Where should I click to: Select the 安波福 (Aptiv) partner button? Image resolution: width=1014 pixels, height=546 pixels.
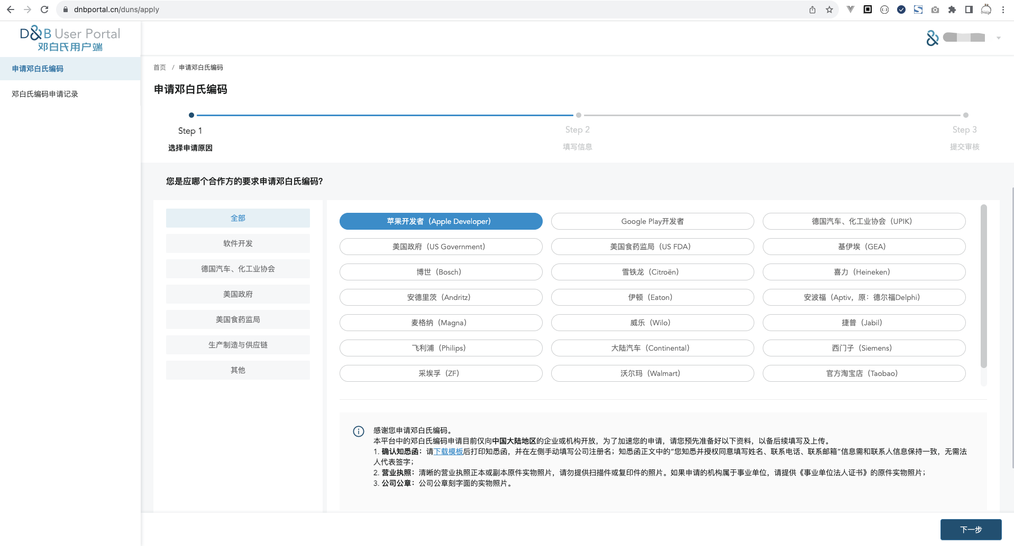[x=864, y=297]
